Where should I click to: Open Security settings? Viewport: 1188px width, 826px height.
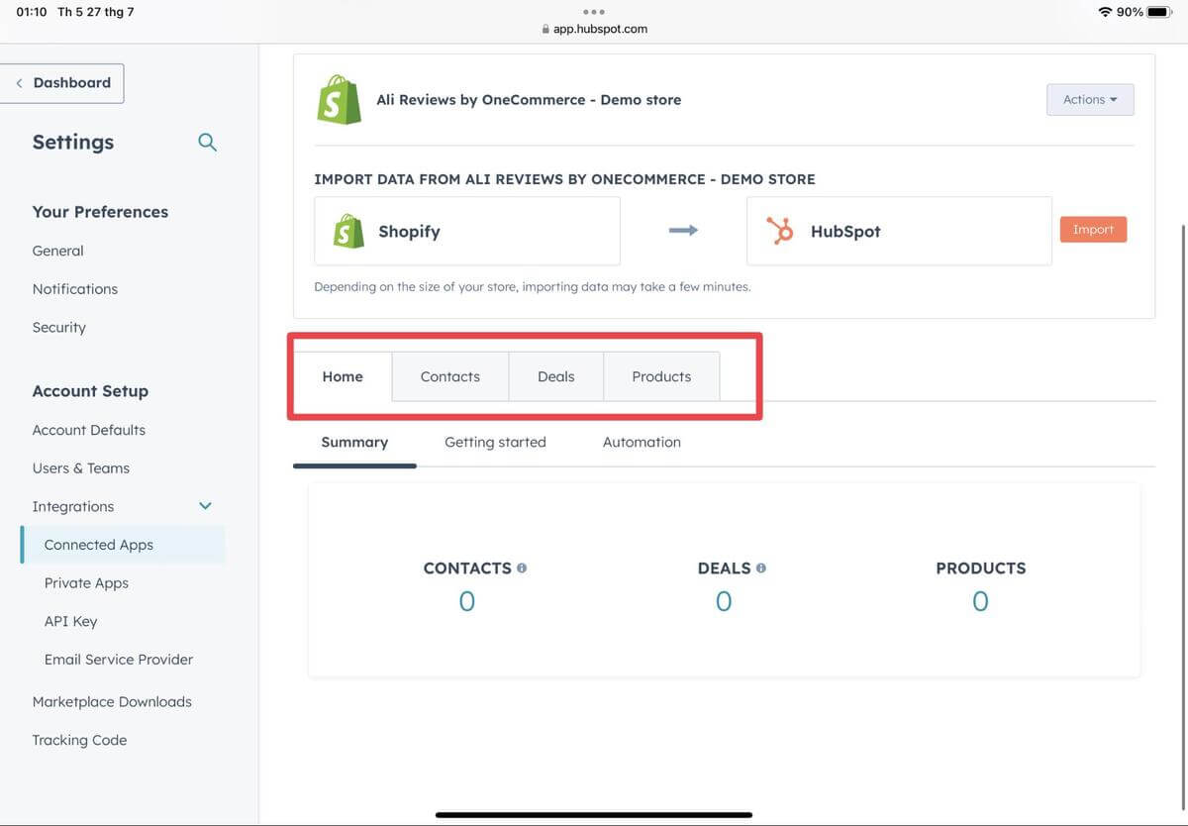click(59, 328)
